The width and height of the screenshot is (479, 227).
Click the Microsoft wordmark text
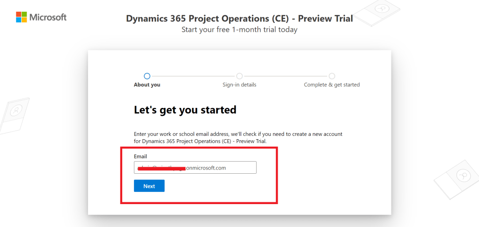point(48,17)
